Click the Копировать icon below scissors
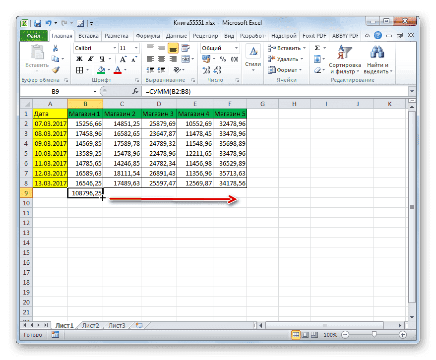 point(56,58)
